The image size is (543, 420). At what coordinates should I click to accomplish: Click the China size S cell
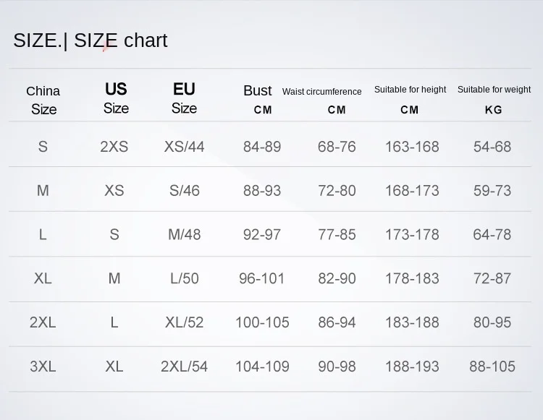pos(43,147)
